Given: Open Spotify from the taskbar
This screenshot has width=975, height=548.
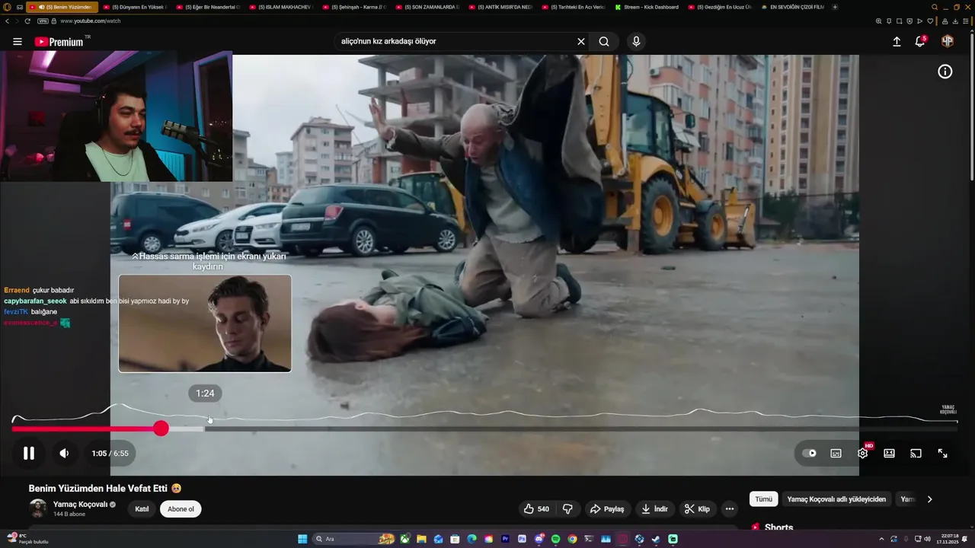Looking at the screenshot, I should click(555, 539).
